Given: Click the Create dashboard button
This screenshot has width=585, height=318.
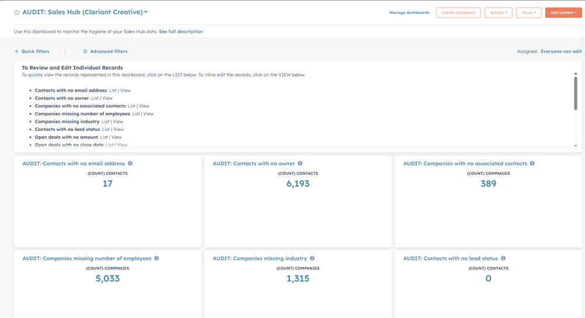Looking at the screenshot, I should coord(458,12).
